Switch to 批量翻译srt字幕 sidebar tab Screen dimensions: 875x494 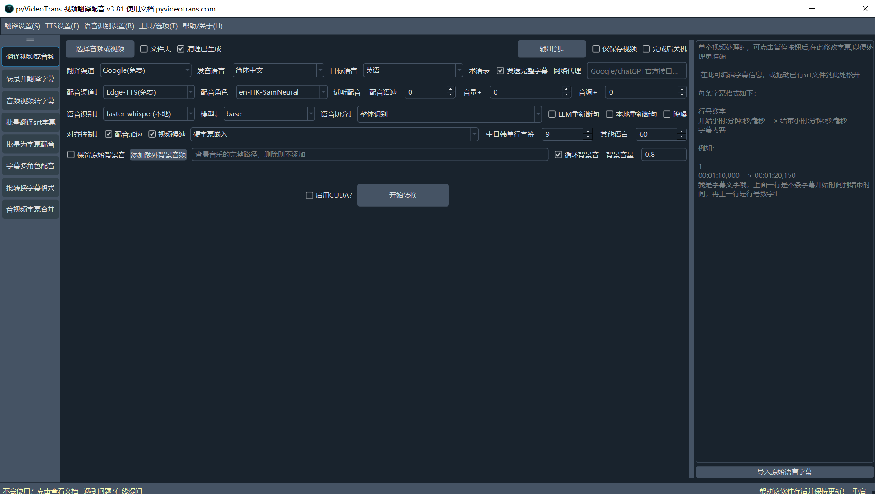[31, 123]
